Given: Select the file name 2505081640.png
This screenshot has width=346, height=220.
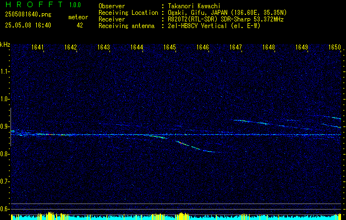Looking at the screenshot, I should 28,14.
